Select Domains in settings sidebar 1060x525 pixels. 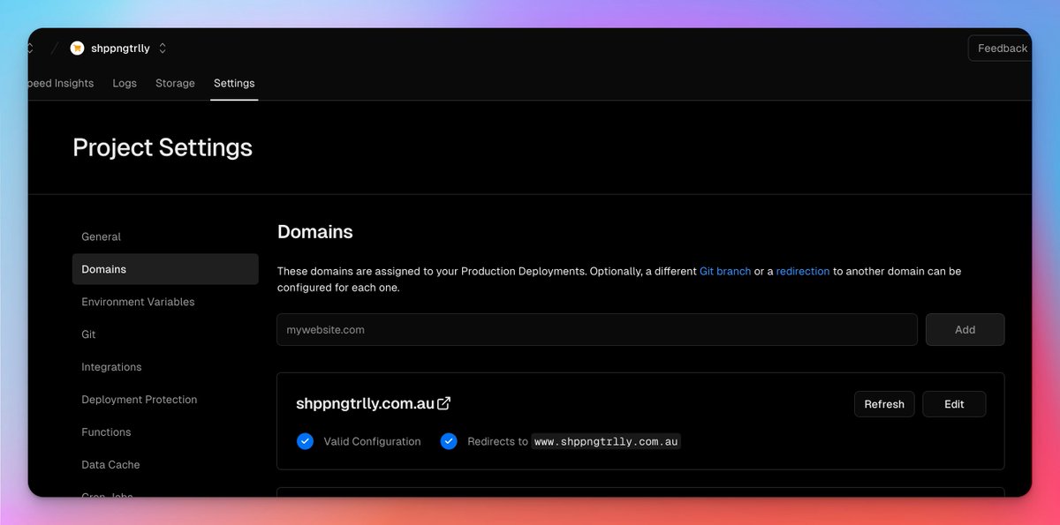pyautogui.click(x=165, y=269)
